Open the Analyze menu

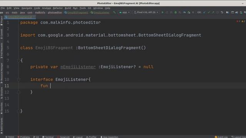point(47,8)
